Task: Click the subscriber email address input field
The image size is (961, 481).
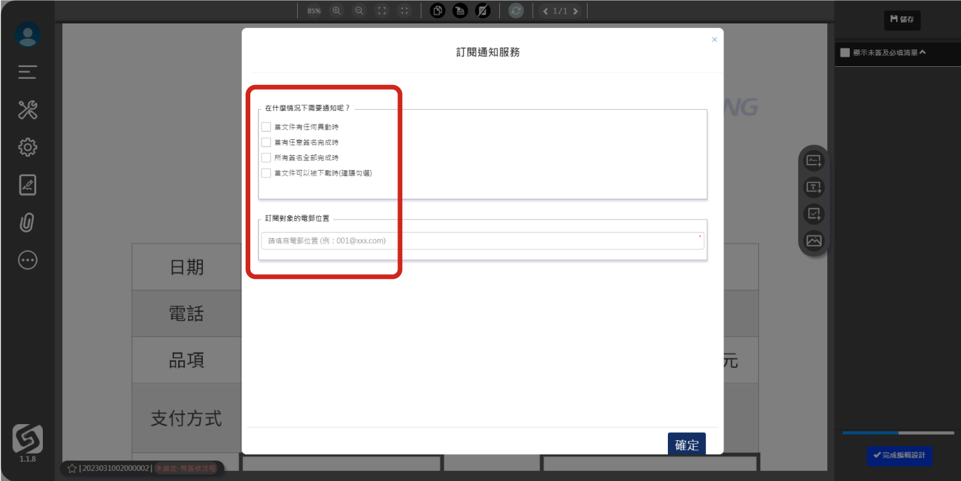Action: (x=482, y=241)
